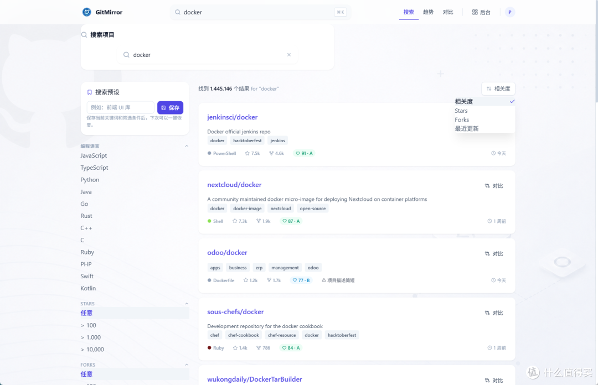Click the GitMirror logo icon
This screenshot has height=385, width=598.
tap(87, 12)
